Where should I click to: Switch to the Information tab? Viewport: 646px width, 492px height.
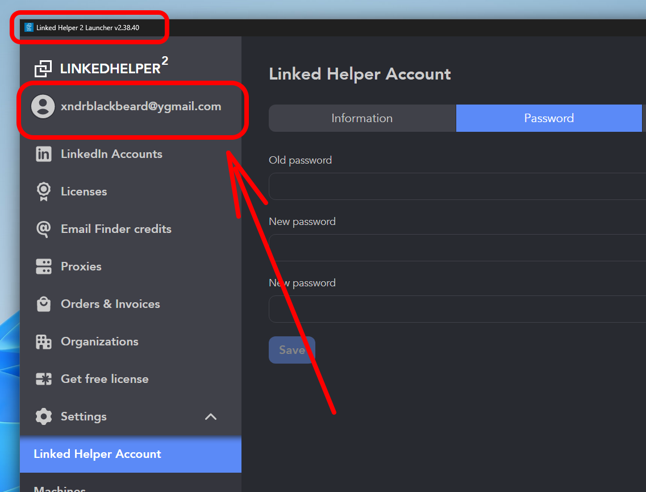pos(362,118)
